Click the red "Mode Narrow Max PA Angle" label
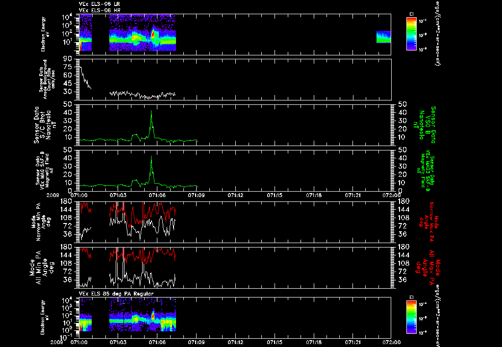The width and height of the screenshot is (502, 347). 427,222
